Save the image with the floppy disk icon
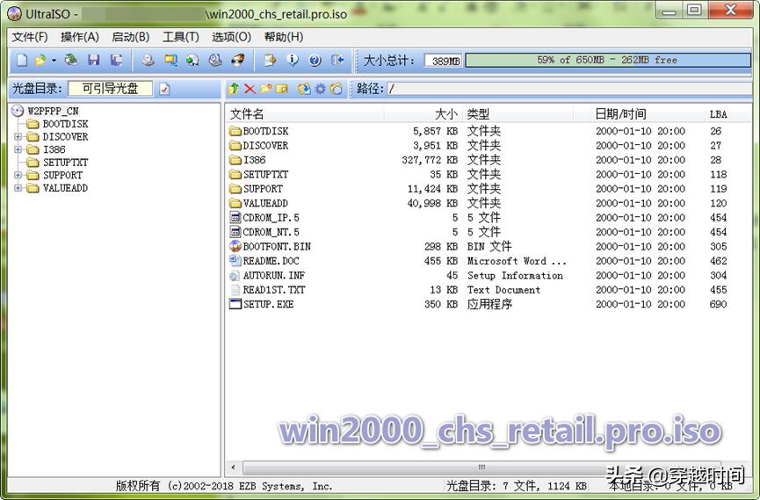This screenshot has height=500, width=760. (x=93, y=60)
